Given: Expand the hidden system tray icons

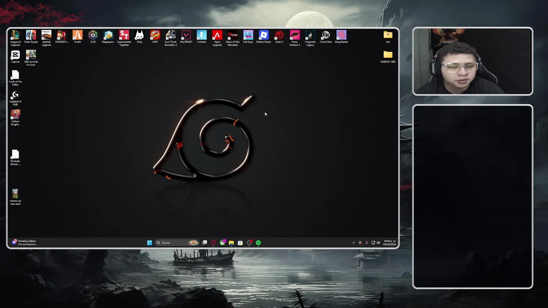Looking at the screenshot, I should tap(354, 243).
